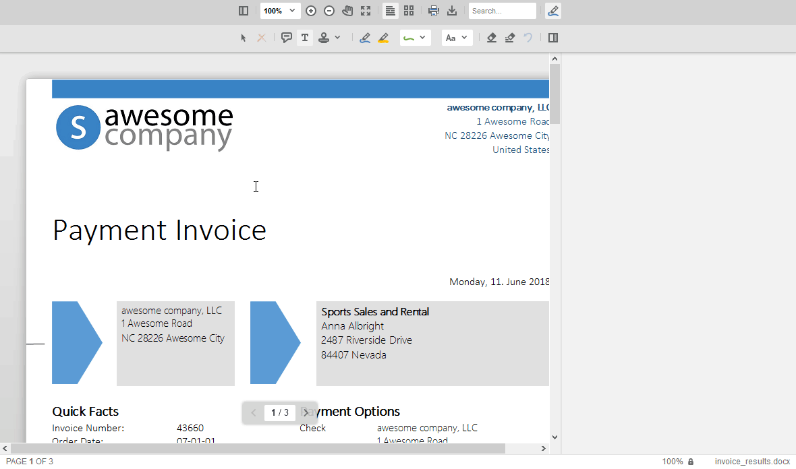The image size is (796, 469).
Task: Click the Search input field
Action: click(502, 11)
